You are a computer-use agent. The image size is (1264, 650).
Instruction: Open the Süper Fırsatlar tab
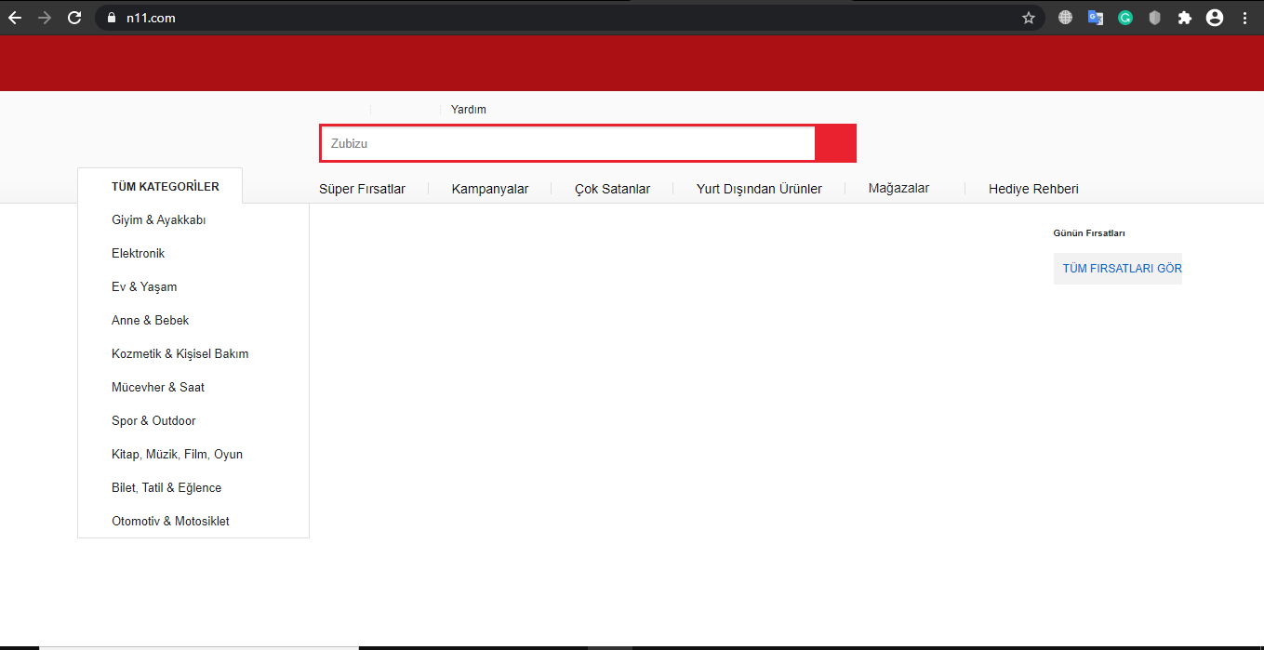(362, 189)
